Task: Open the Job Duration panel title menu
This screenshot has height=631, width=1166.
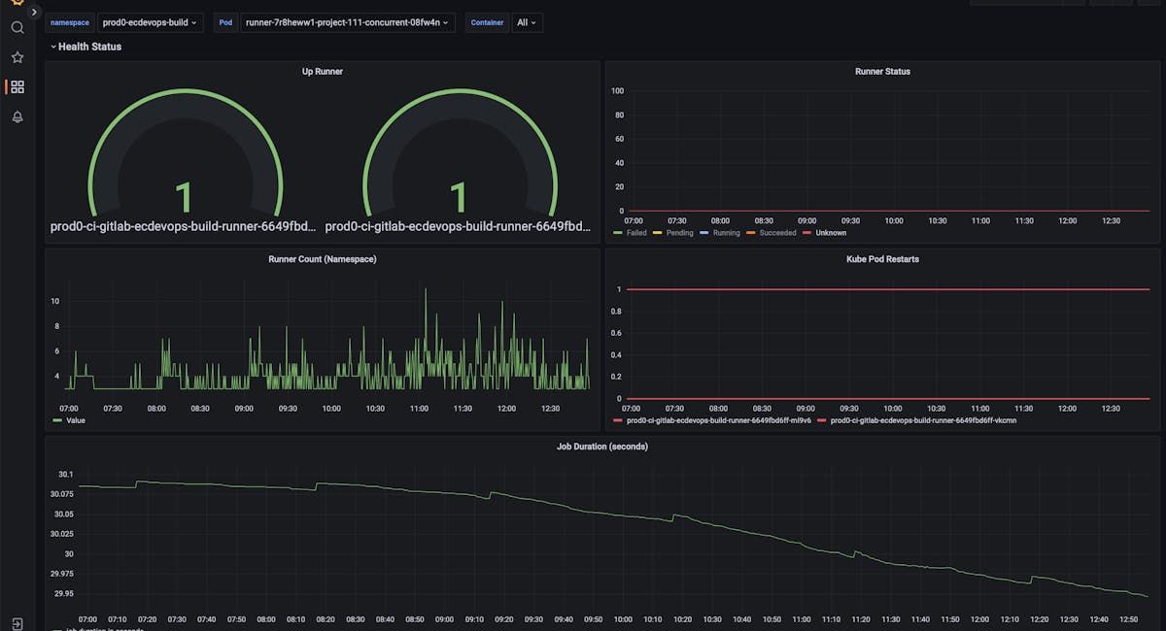Action: click(605, 447)
